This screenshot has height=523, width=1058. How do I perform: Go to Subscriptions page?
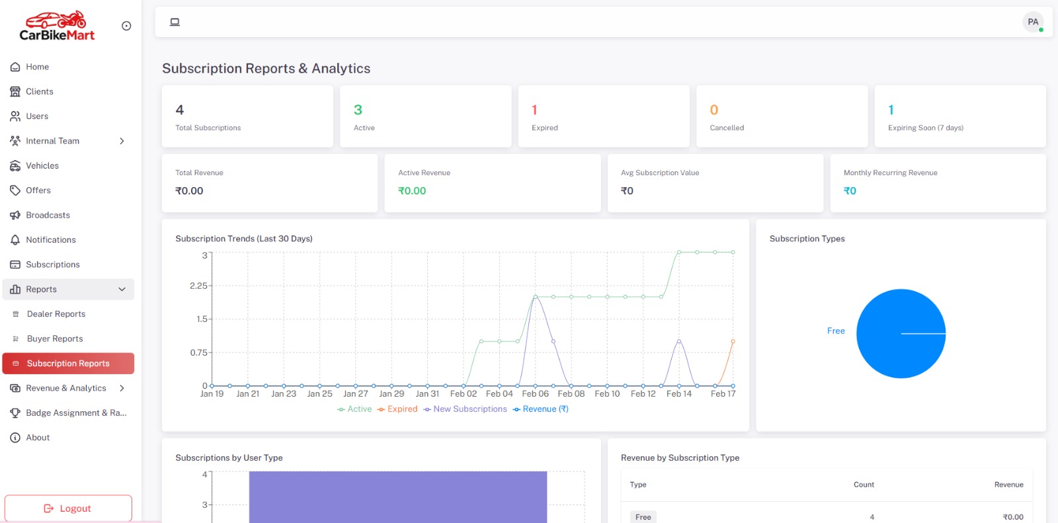coord(68,264)
